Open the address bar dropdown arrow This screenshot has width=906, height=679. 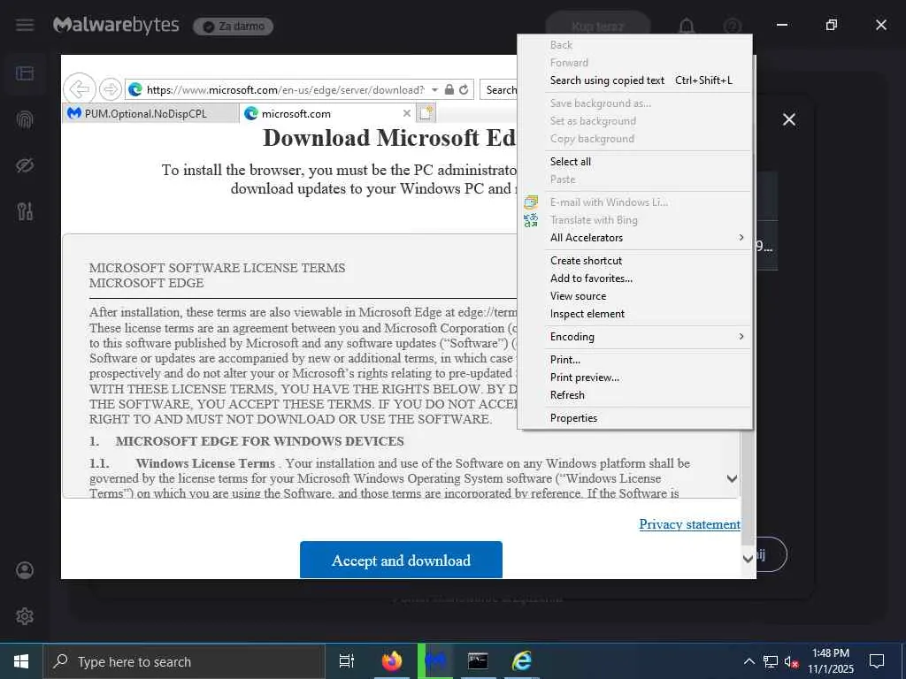[434, 90]
